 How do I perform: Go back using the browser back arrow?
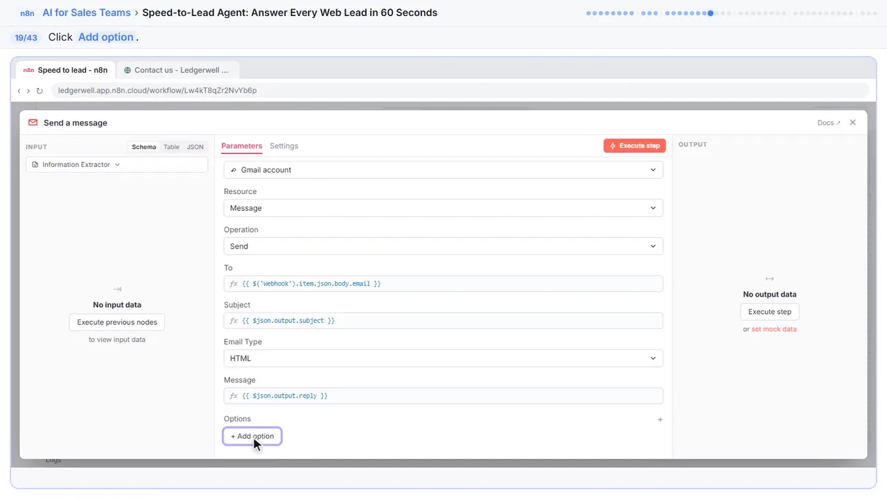(19, 91)
